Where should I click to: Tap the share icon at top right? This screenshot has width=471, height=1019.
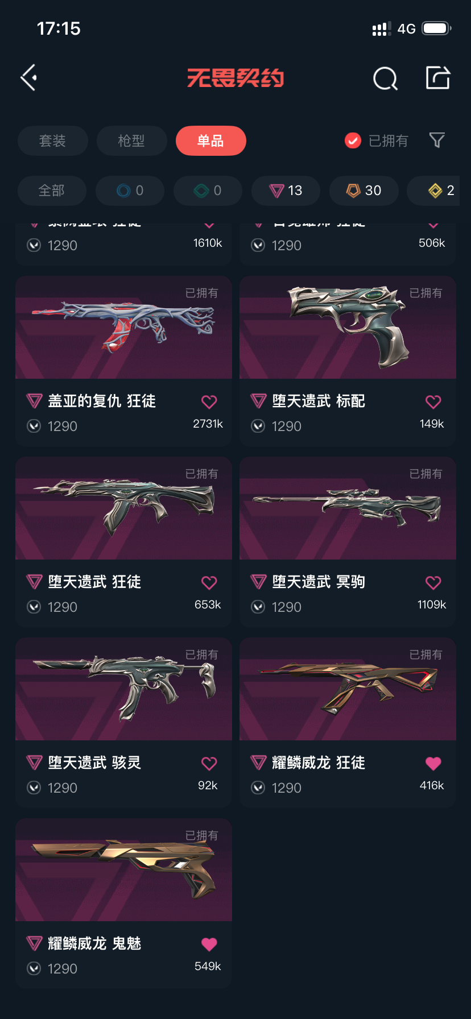438,78
